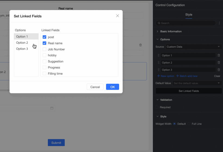Add a New option

click(x=166, y=76)
